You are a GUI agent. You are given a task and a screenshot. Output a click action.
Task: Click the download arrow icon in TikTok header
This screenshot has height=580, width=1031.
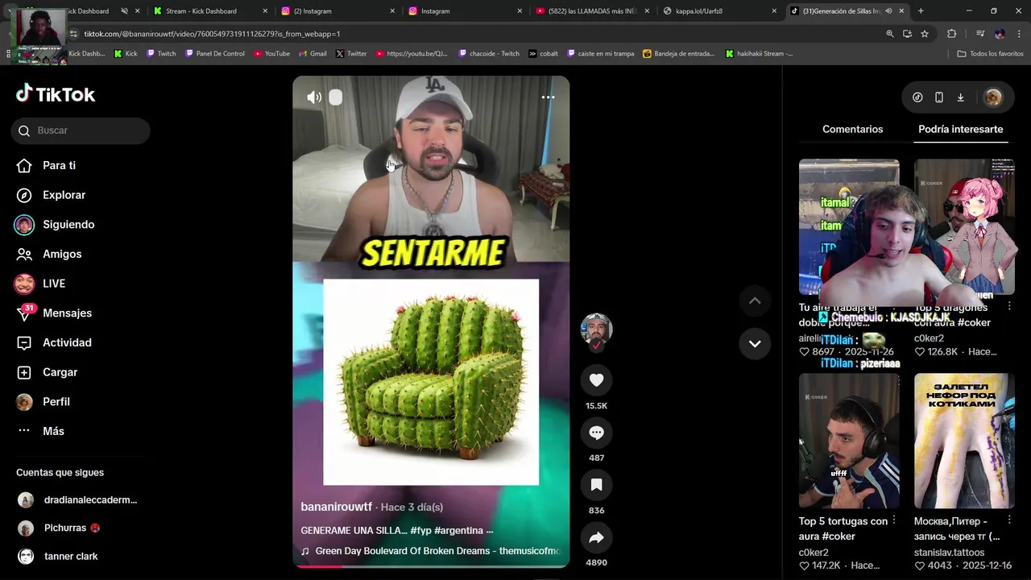tap(960, 97)
